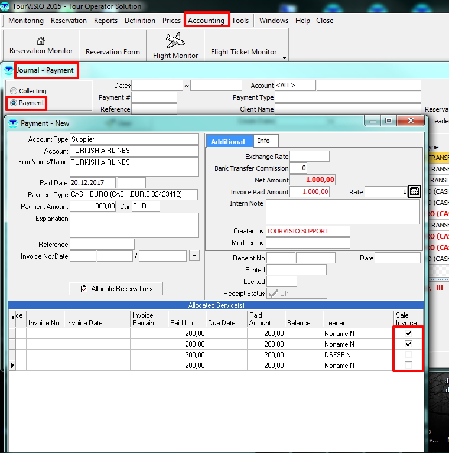449x453 pixels.
Task: Click calculator icon next to Rate field
Action: pos(414,191)
